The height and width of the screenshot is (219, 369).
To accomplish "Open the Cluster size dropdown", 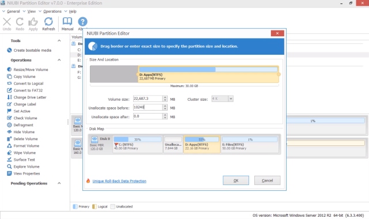I will tap(231, 99).
